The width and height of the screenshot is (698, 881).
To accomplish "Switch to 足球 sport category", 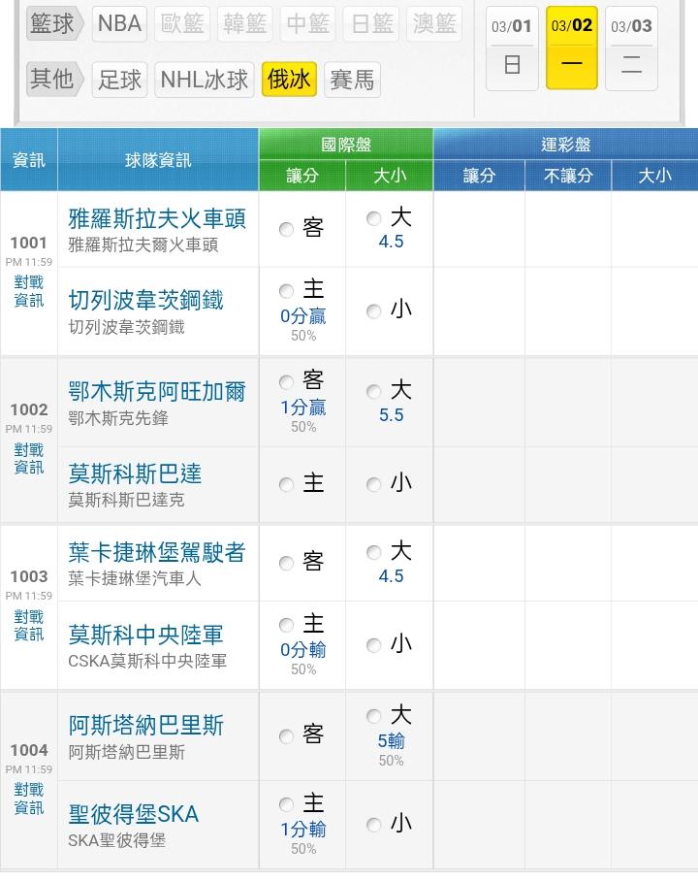I will (x=120, y=80).
